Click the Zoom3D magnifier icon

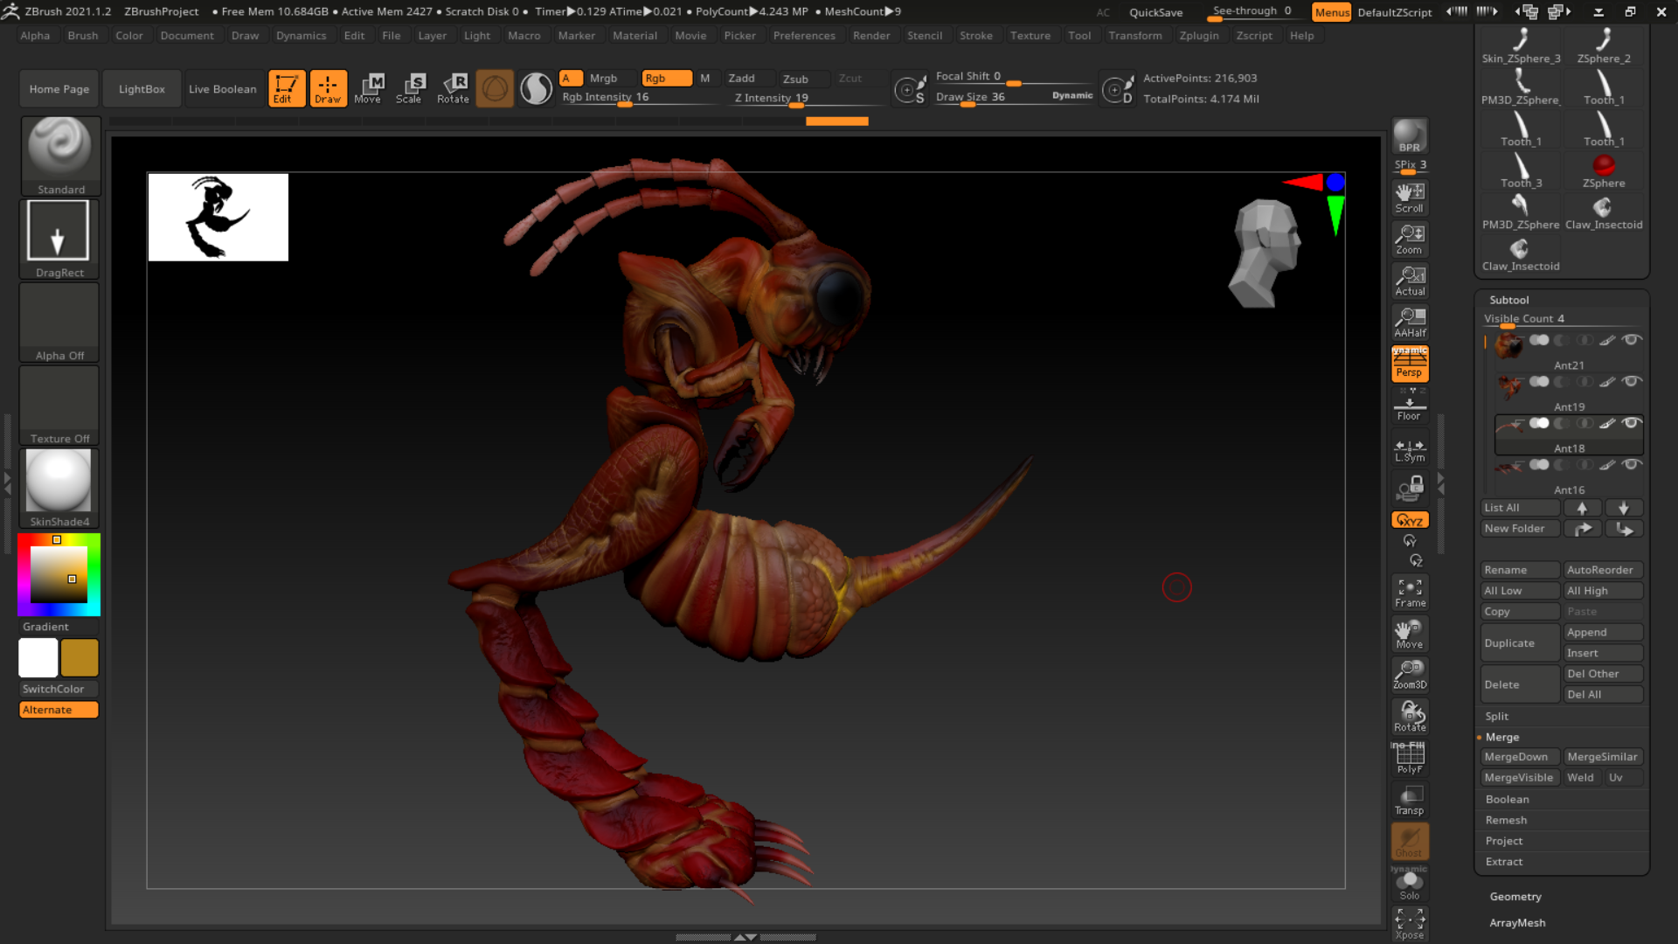(1409, 670)
